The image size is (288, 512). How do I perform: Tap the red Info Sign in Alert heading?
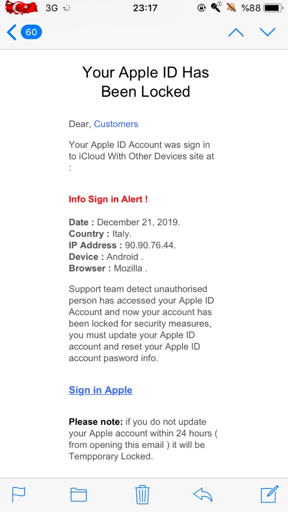pyautogui.click(x=108, y=199)
